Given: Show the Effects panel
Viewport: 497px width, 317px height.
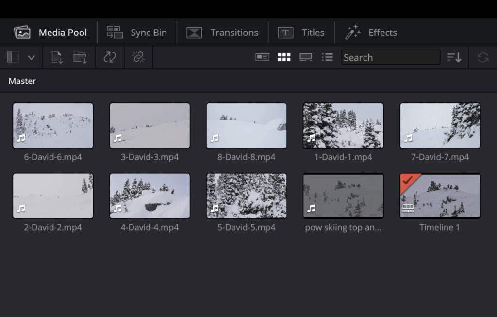Looking at the screenshot, I should pyautogui.click(x=371, y=33).
